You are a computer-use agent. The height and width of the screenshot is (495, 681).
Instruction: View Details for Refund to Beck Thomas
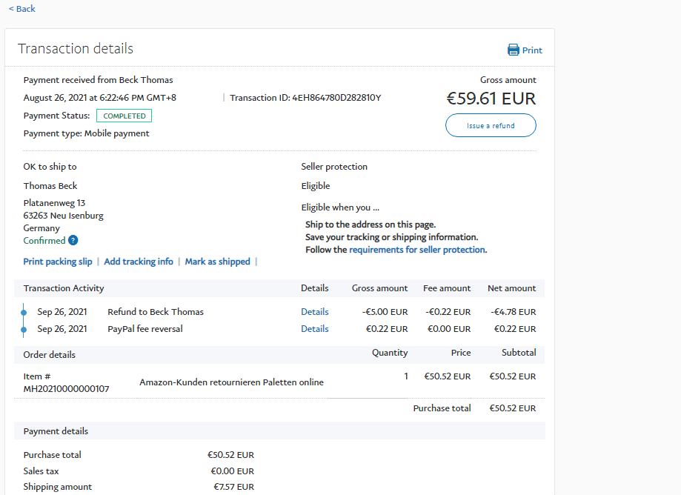tap(314, 312)
